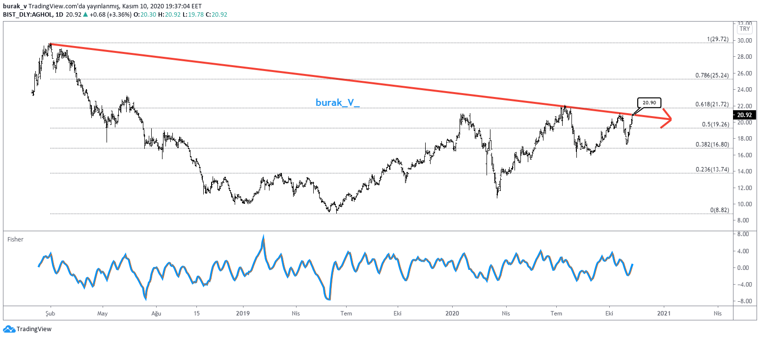The width and height of the screenshot is (760, 338).
Task: Click the green up-triangle price change indicator
Action: (x=85, y=15)
